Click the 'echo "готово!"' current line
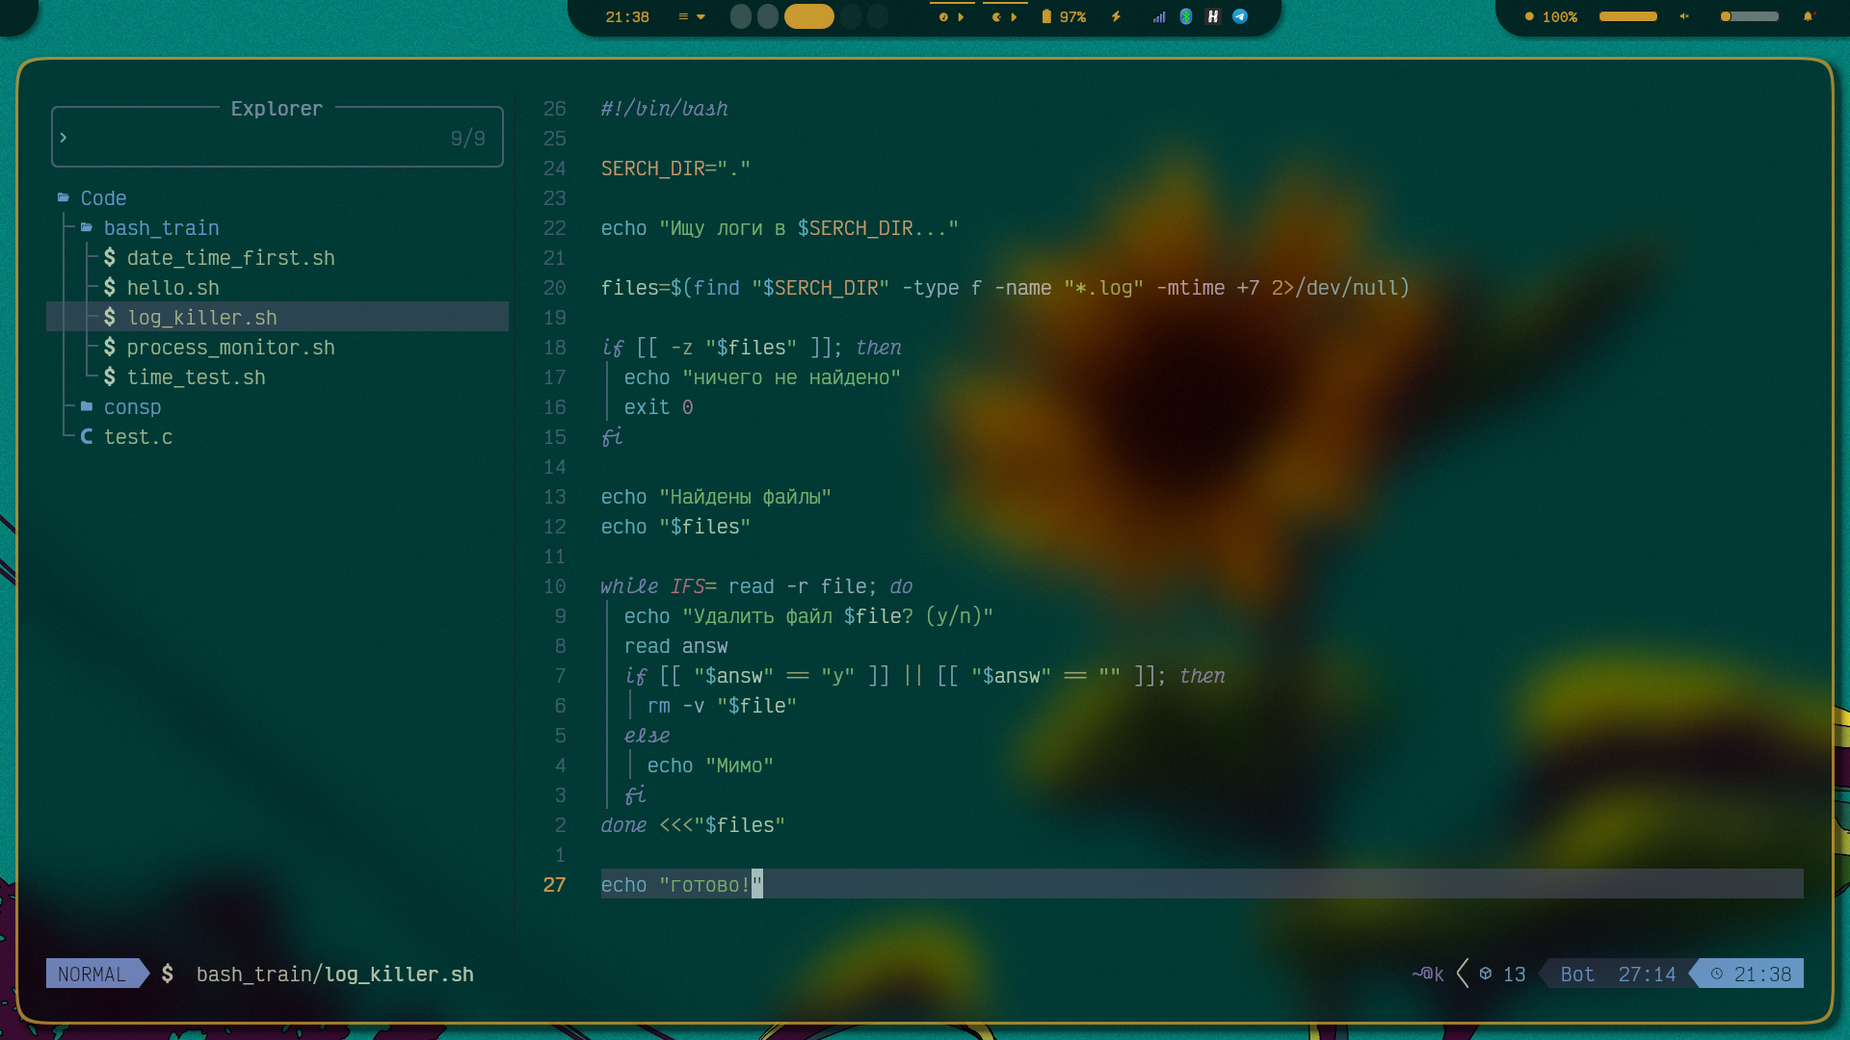This screenshot has height=1040, width=1850. 1202,883
